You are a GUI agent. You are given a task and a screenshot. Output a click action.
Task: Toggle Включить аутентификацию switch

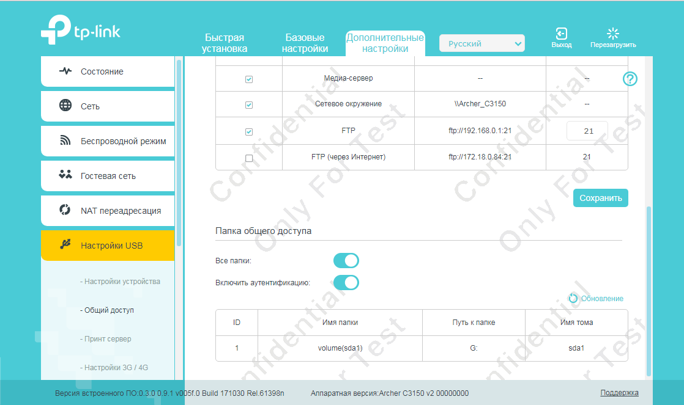pyautogui.click(x=346, y=282)
